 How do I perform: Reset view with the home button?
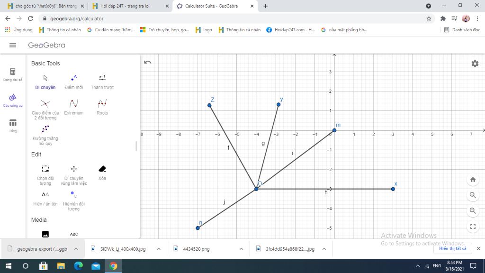coord(473,180)
